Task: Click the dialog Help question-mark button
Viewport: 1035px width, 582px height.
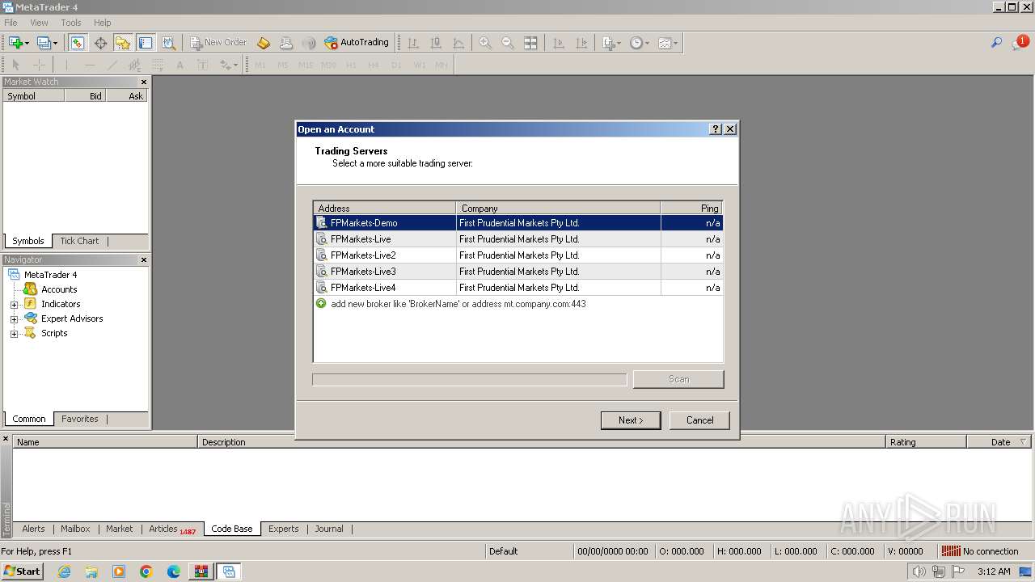Action: [716, 129]
